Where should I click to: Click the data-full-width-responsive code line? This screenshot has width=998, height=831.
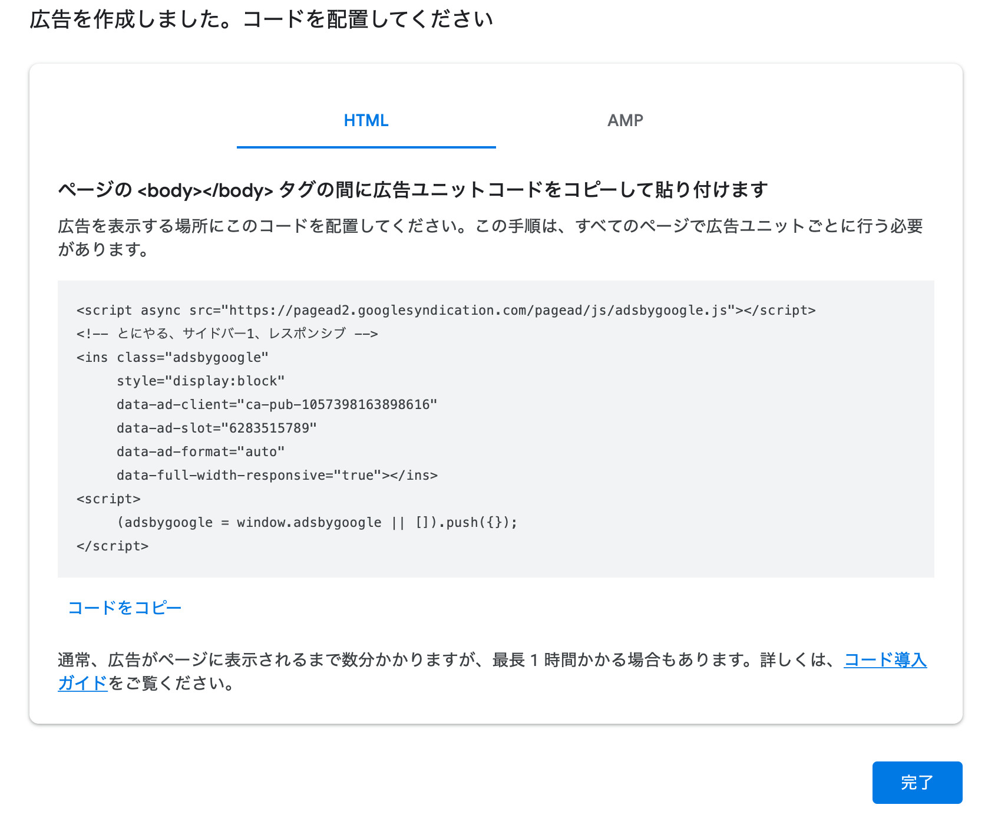[x=277, y=476]
